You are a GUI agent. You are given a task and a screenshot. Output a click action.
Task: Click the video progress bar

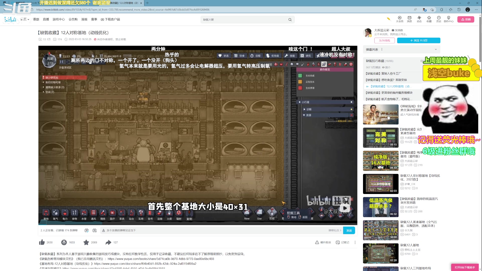tap(198, 224)
